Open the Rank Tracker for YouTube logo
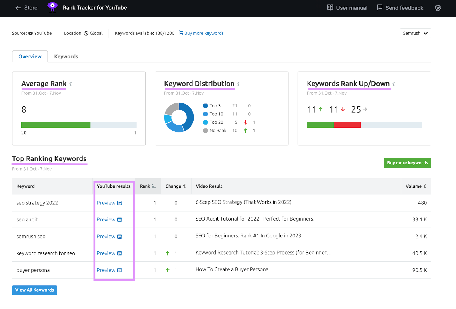456x309 pixels. pos(52,7)
